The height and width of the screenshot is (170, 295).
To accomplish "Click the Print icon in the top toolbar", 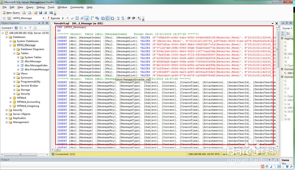I will pos(45,13).
